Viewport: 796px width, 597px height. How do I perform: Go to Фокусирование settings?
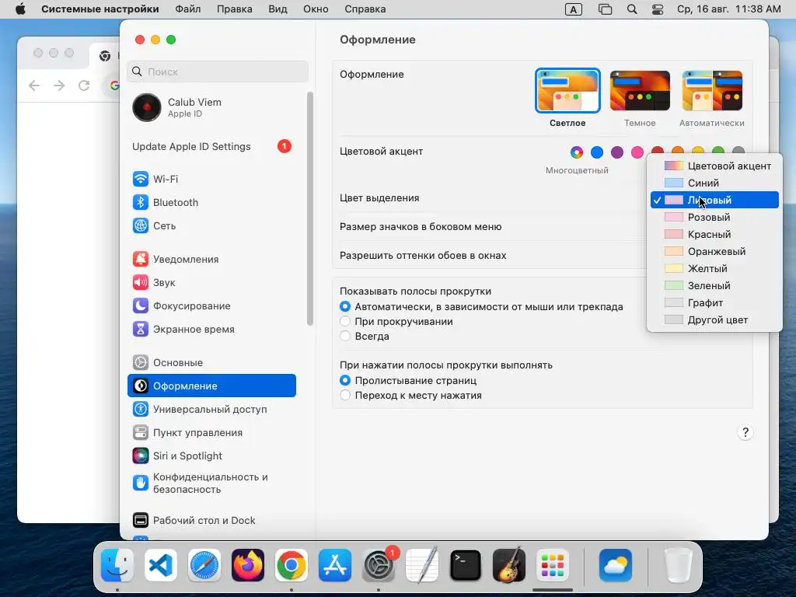211,305
